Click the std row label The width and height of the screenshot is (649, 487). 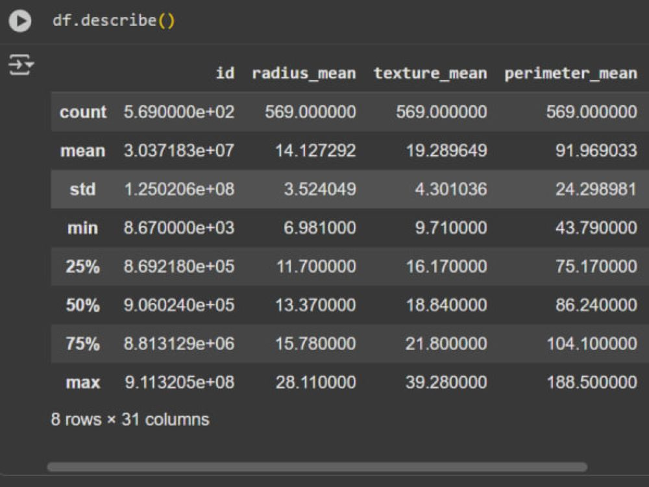pyautogui.click(x=83, y=189)
